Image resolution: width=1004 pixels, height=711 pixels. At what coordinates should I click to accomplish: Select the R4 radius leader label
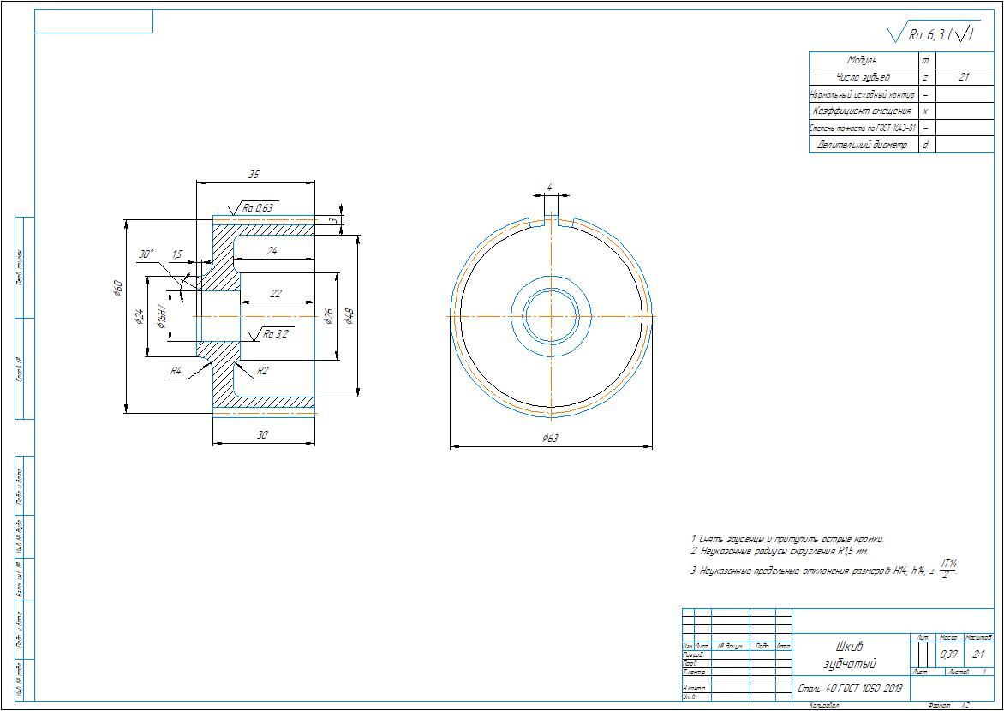pos(176,371)
